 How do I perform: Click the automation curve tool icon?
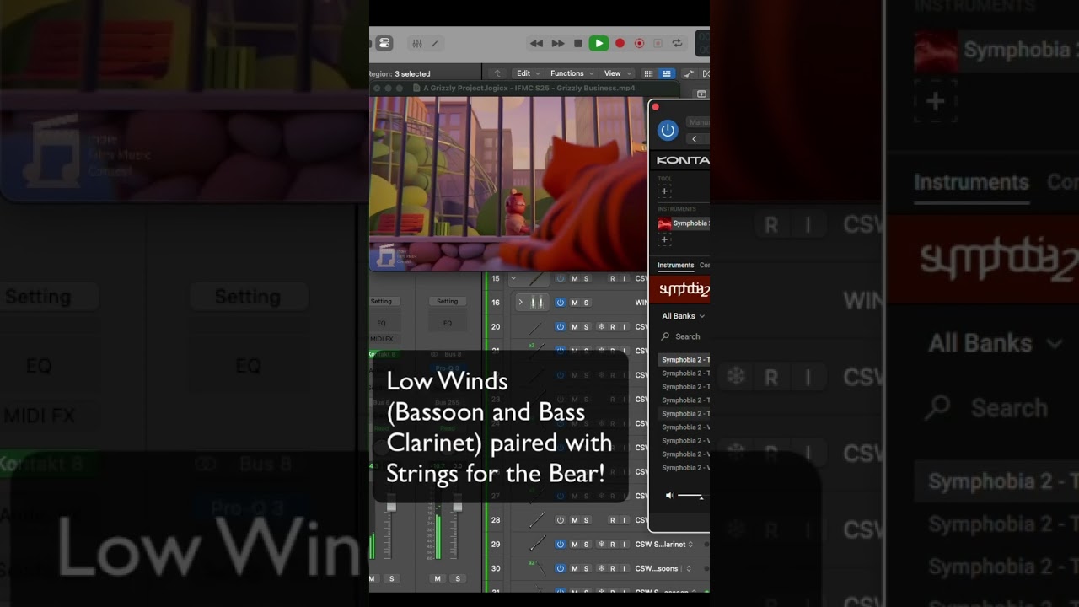689,73
